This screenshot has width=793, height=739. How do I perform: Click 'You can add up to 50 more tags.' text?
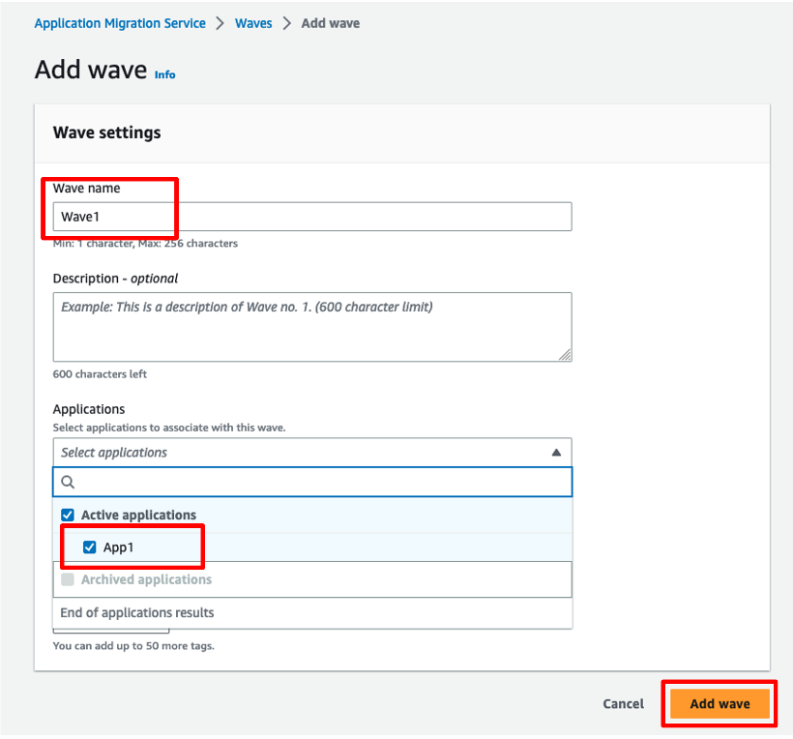click(x=133, y=646)
